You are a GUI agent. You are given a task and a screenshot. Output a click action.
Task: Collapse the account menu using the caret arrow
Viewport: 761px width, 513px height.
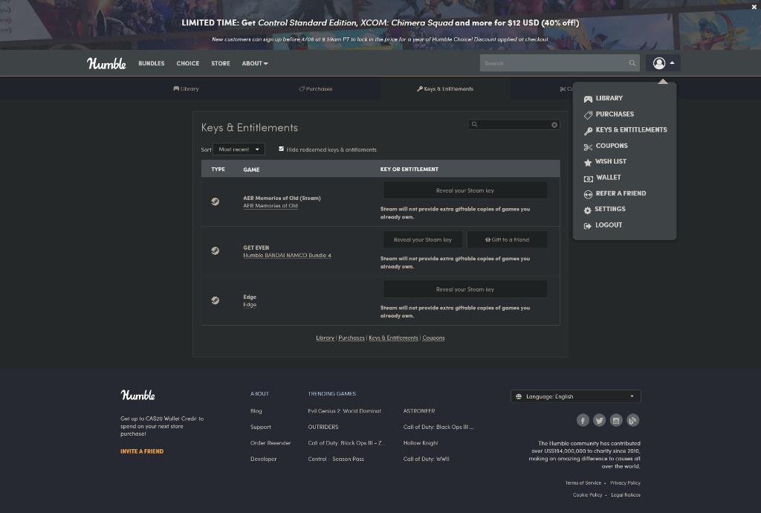pyautogui.click(x=672, y=62)
